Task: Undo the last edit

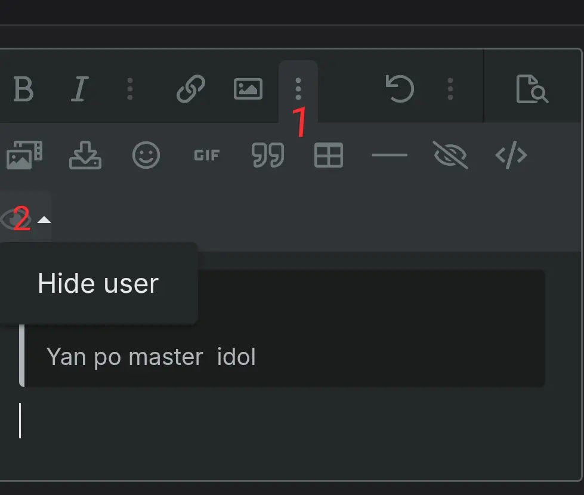Action: (400, 89)
